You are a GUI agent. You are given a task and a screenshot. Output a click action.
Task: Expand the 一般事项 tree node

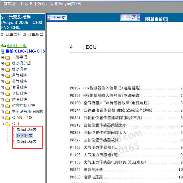pos(2,57)
